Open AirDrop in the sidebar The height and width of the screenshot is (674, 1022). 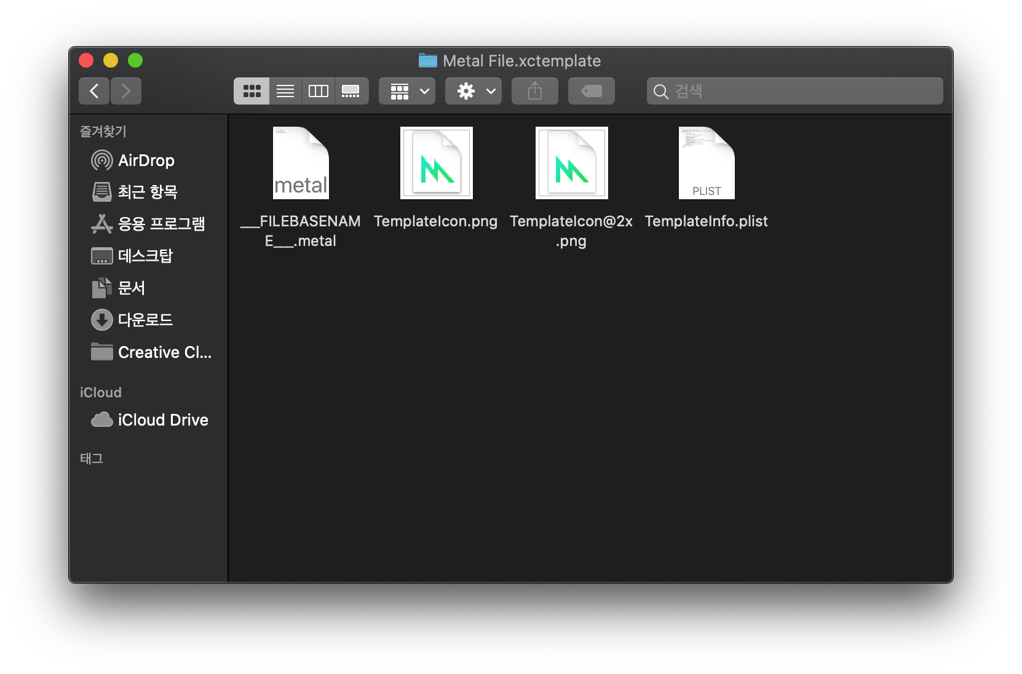point(149,161)
